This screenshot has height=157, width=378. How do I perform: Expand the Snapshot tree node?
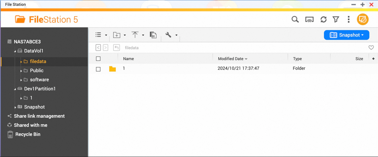[15, 107]
